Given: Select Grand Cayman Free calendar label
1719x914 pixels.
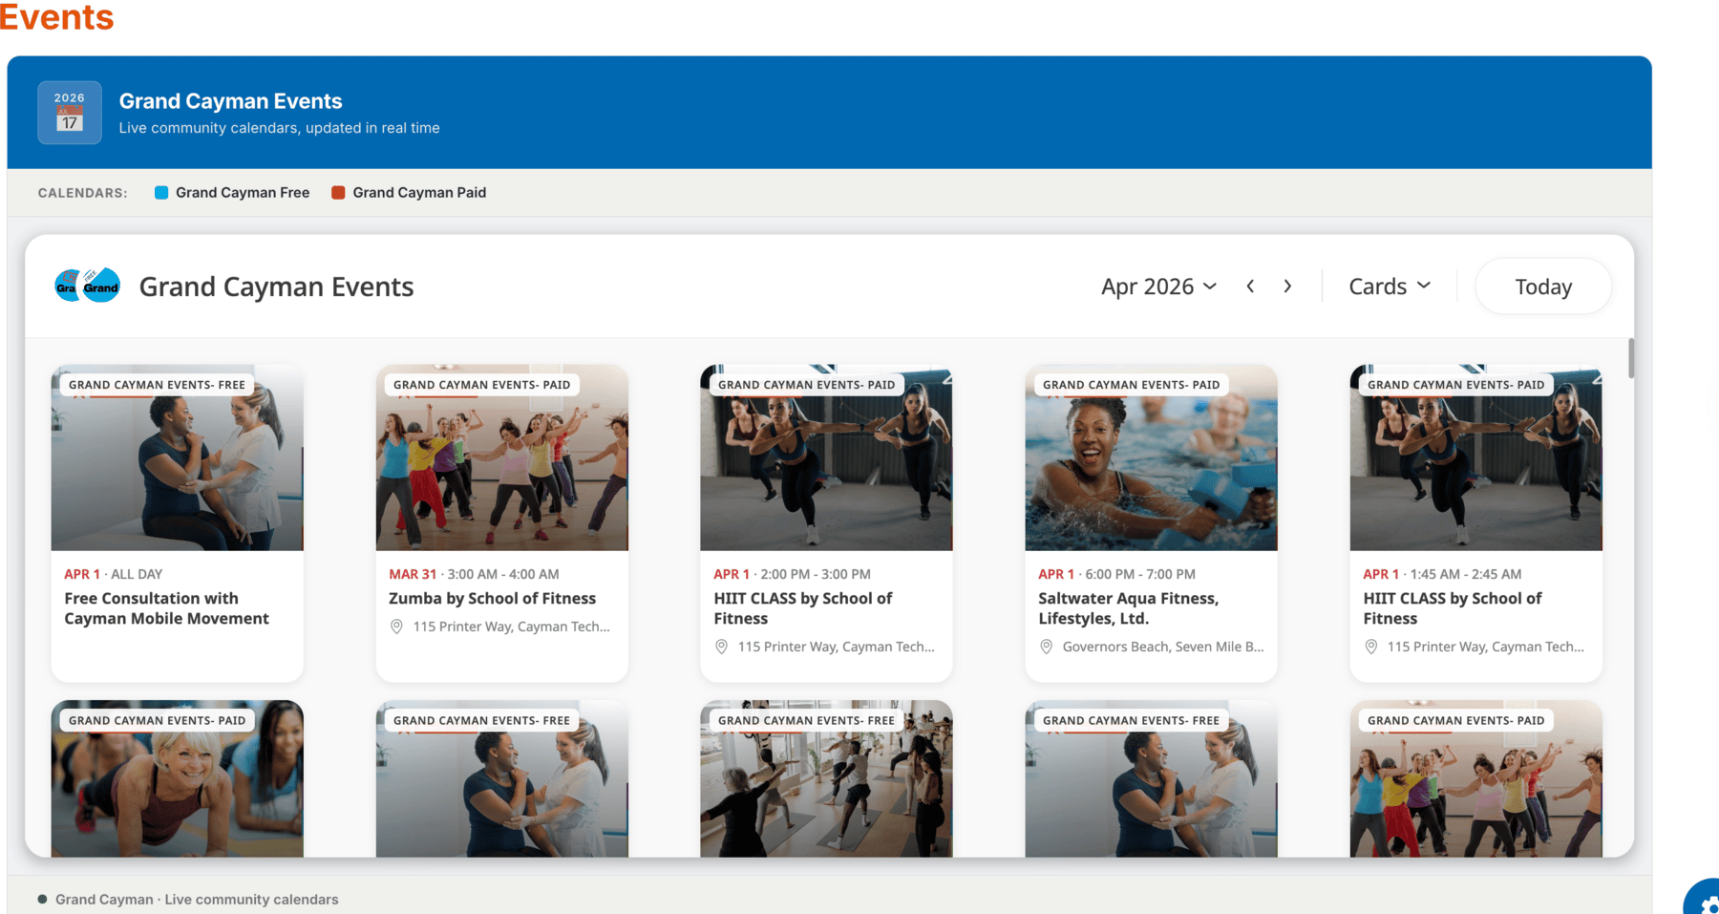Looking at the screenshot, I should pyautogui.click(x=243, y=193).
